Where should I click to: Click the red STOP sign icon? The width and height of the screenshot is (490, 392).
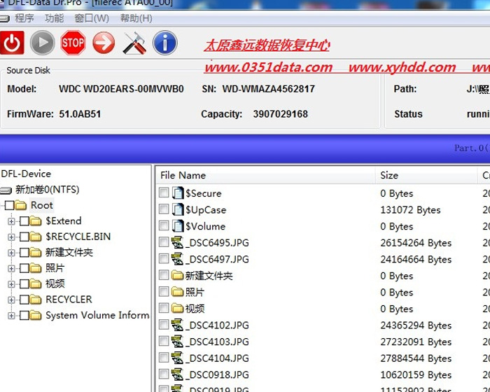pos(73,43)
